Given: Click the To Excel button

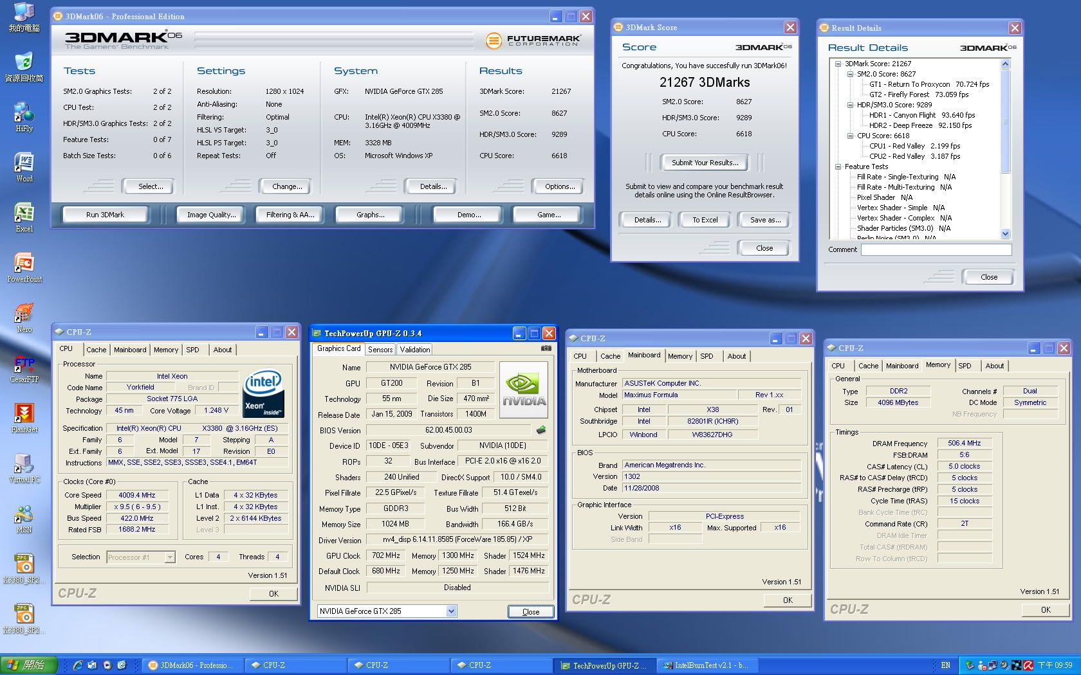Looking at the screenshot, I should pyautogui.click(x=705, y=220).
